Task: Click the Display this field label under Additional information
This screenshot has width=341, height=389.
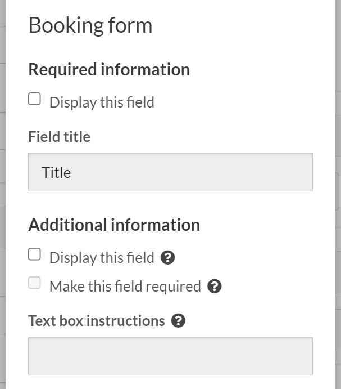Action: tap(102, 258)
